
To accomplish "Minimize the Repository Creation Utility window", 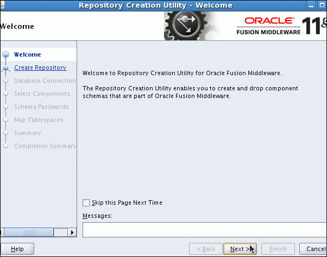I will coord(311,5).
